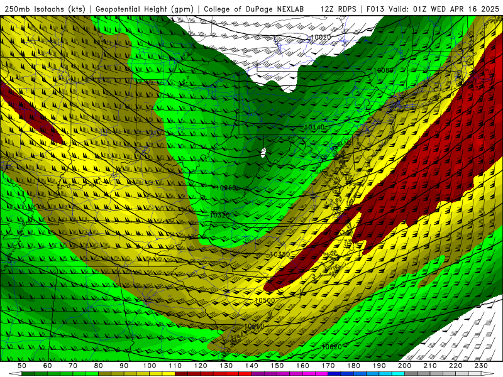This screenshot has width=503, height=377.
Task: Click the 10140 height contour label
Action: [314, 128]
